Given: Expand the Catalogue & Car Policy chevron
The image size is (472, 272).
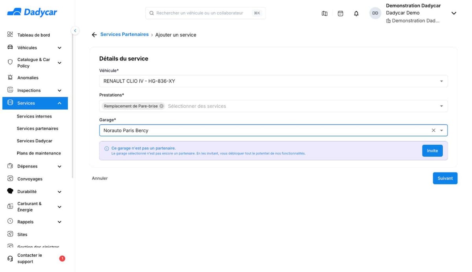Looking at the screenshot, I should pos(59,63).
